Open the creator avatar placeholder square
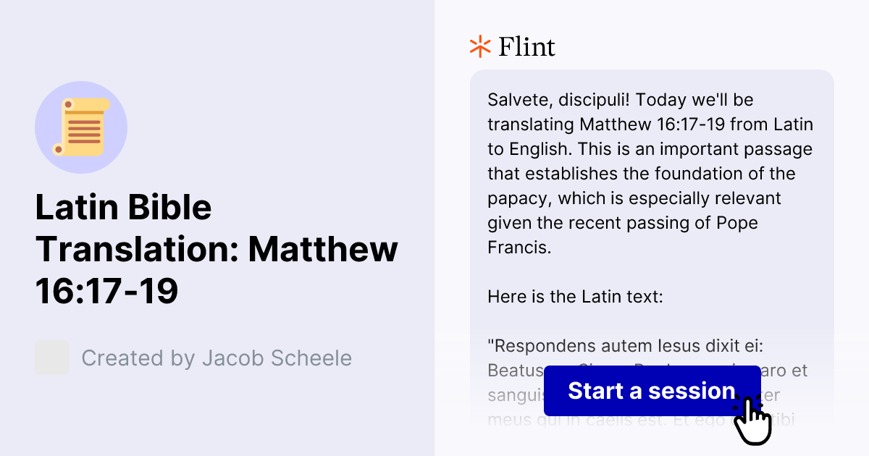Image resolution: width=869 pixels, height=456 pixels. pos(51,357)
